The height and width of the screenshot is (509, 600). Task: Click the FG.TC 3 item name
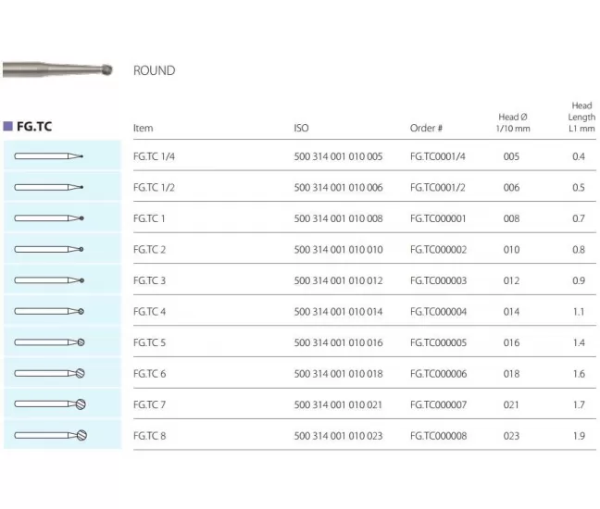[x=150, y=280]
